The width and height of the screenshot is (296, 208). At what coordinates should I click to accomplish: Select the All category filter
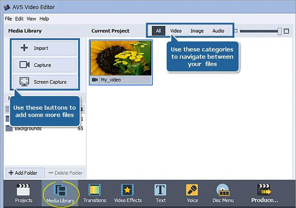(158, 31)
